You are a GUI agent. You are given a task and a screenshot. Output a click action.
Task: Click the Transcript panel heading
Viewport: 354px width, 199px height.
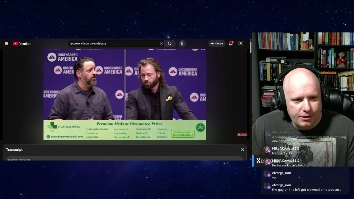point(14,150)
